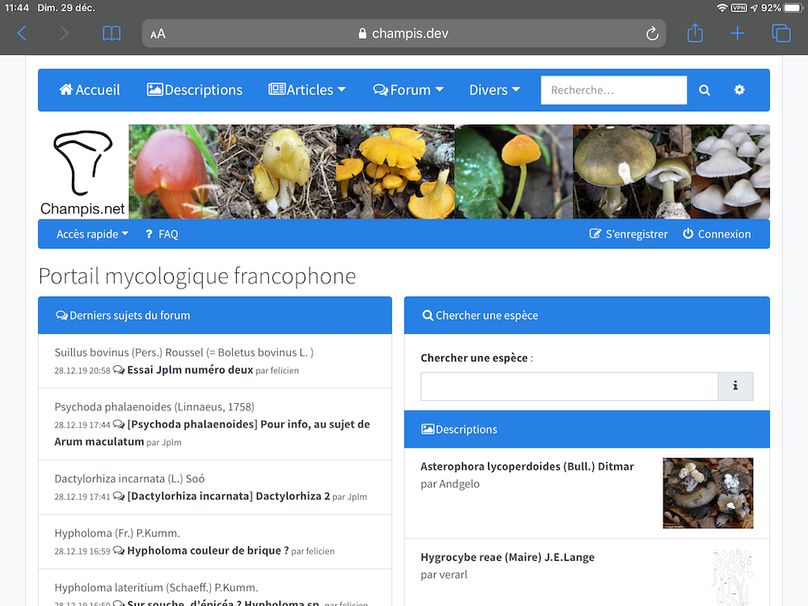
Task: Expand the Forum dropdown menu
Action: coord(408,90)
